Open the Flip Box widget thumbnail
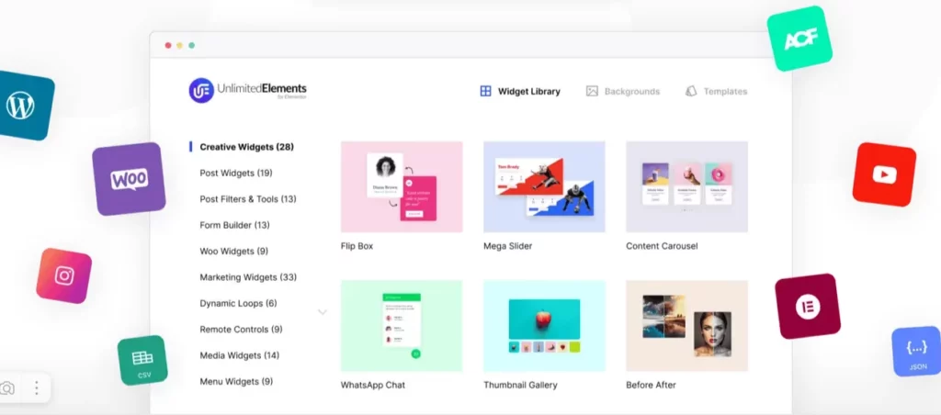The image size is (941, 415). pos(402,186)
